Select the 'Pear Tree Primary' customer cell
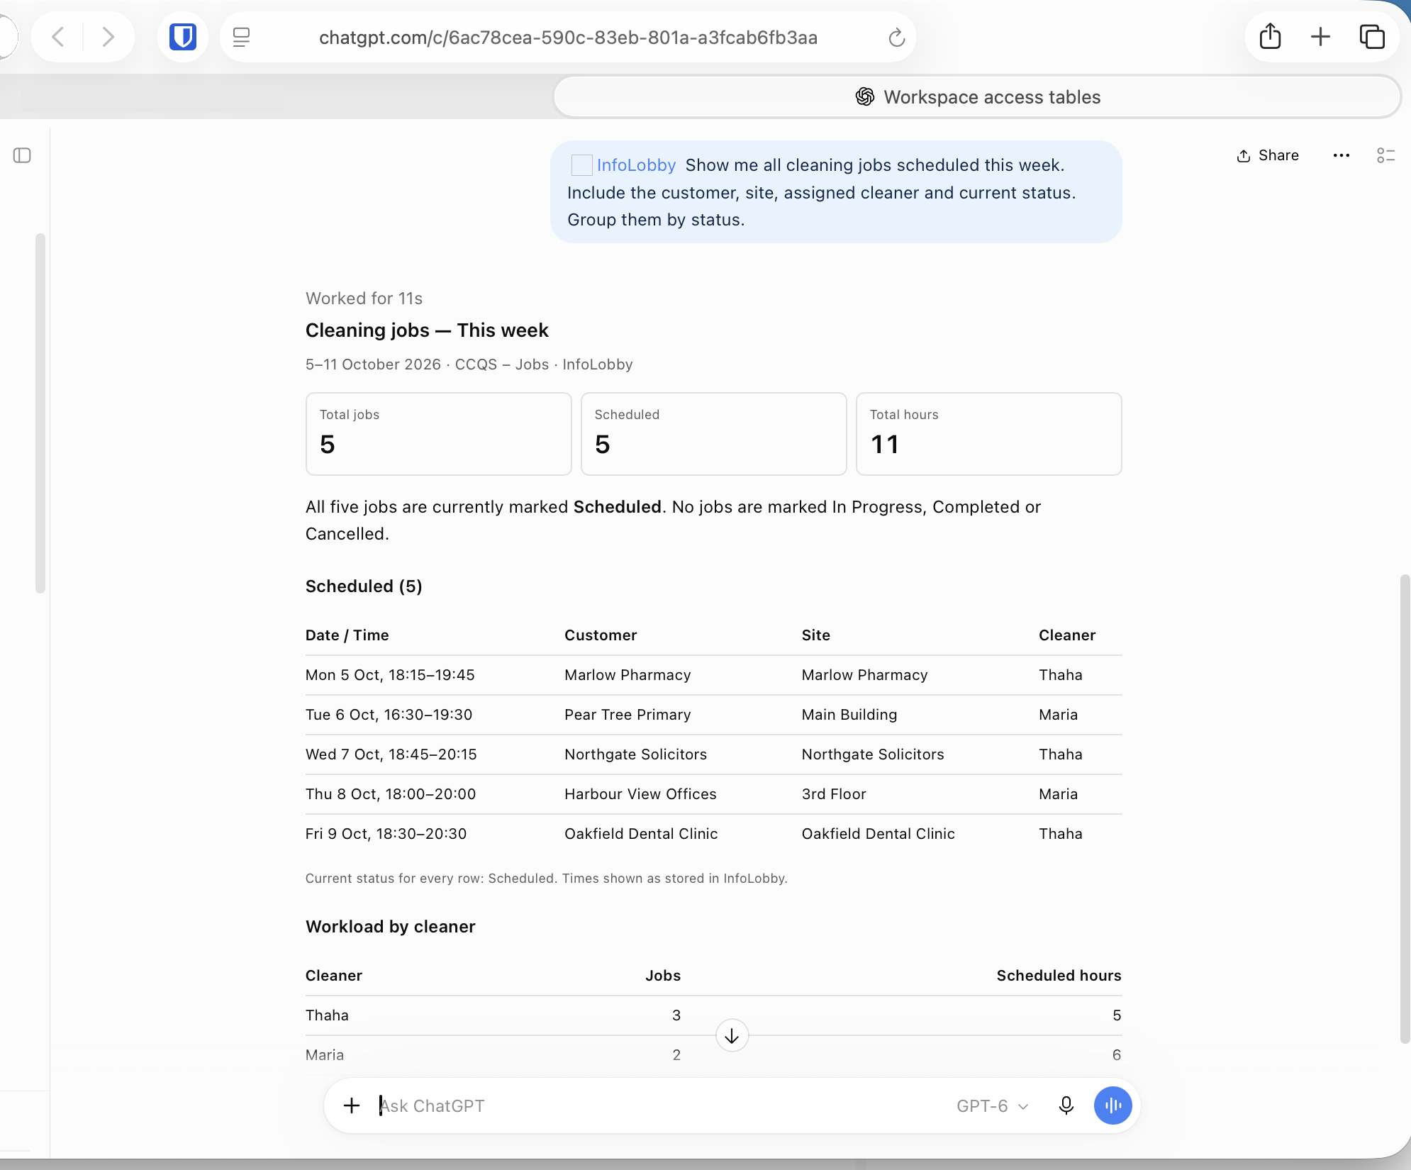 pyautogui.click(x=628, y=715)
